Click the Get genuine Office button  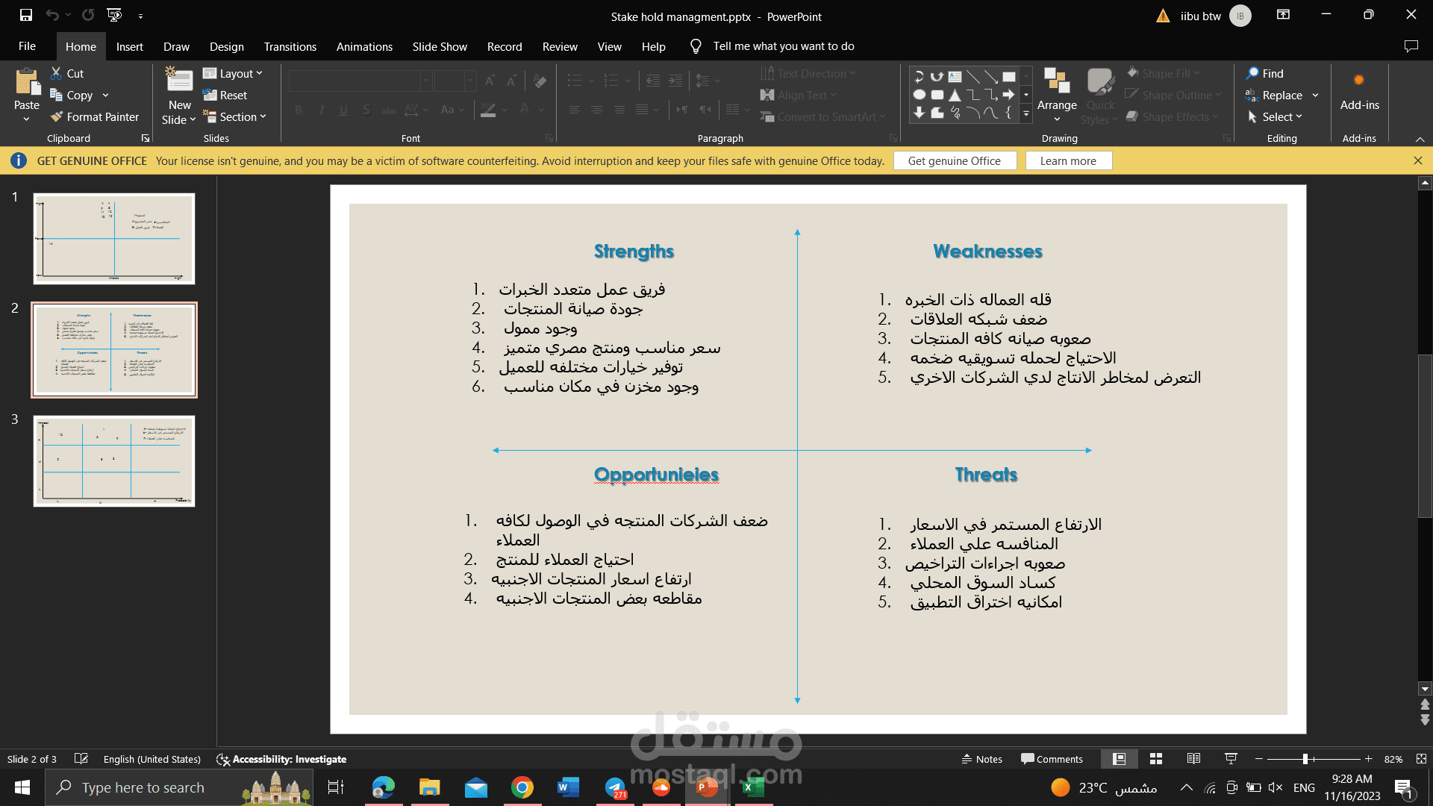tap(954, 160)
